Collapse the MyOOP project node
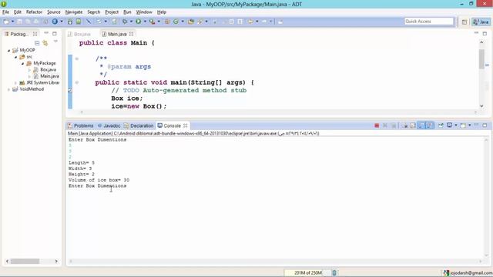Image resolution: width=493 pixels, height=277 pixels. coord(8,50)
